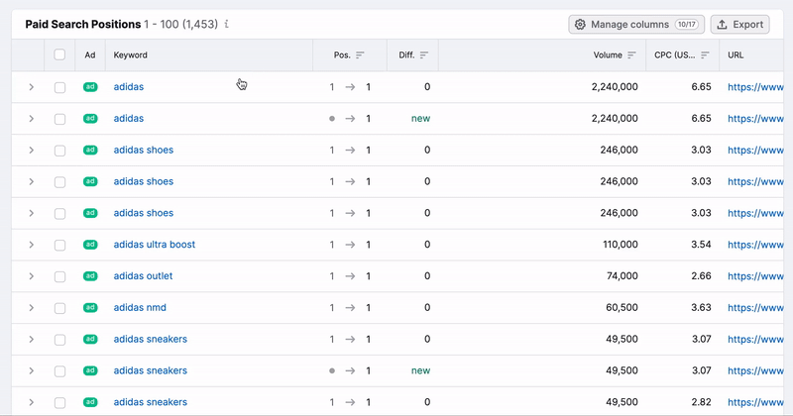Click the 10/17 columns count badge

coord(687,24)
